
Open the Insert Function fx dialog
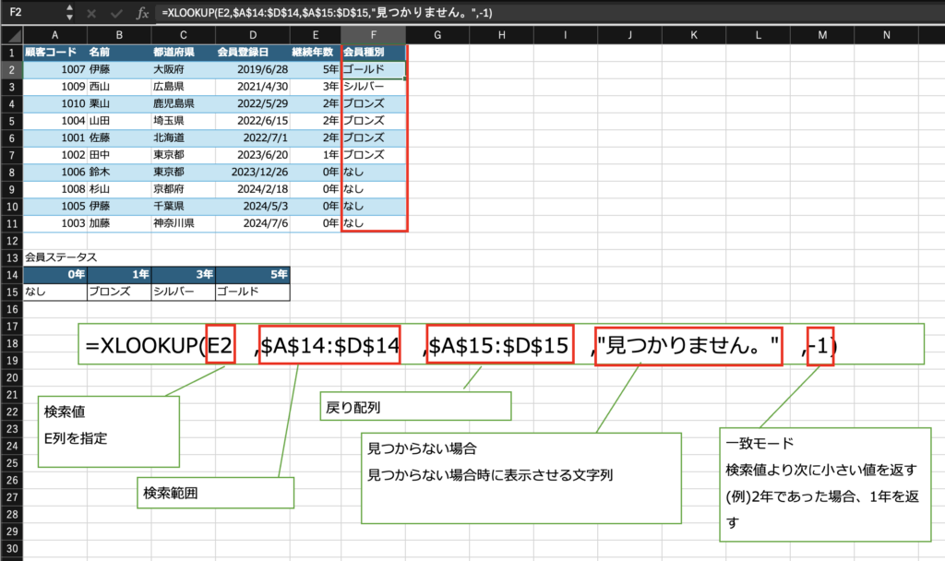pos(141,14)
